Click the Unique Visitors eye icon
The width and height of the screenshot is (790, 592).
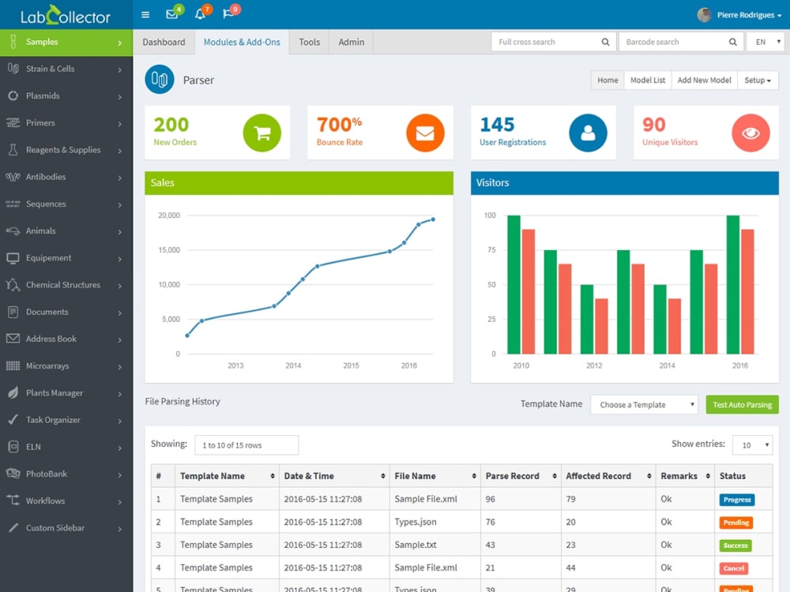(750, 133)
